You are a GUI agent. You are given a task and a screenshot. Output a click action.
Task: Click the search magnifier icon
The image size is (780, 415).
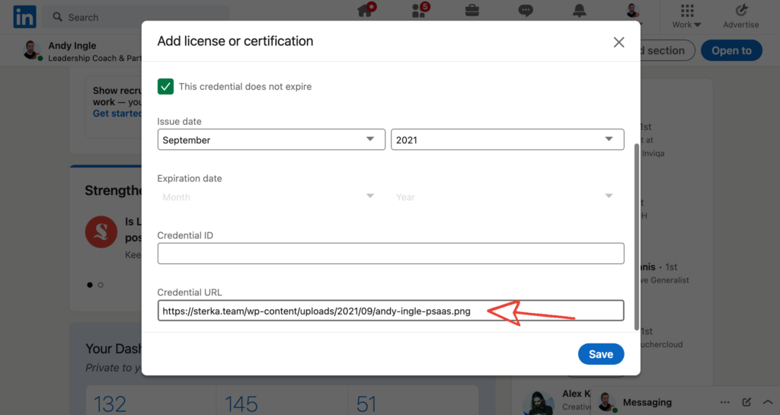point(58,17)
